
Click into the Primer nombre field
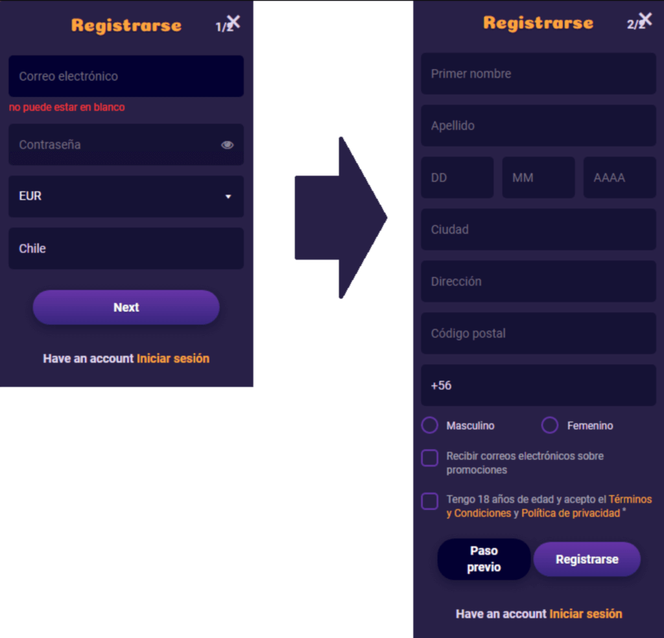tap(538, 74)
